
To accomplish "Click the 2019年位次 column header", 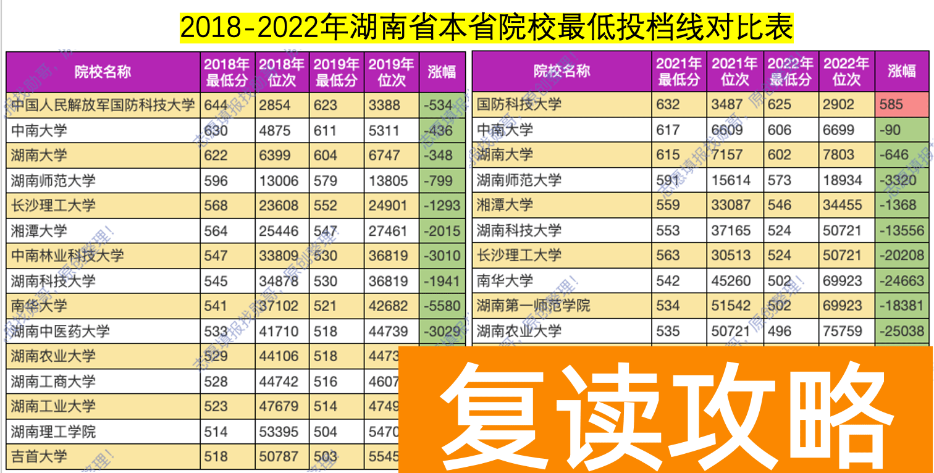I will tap(392, 71).
